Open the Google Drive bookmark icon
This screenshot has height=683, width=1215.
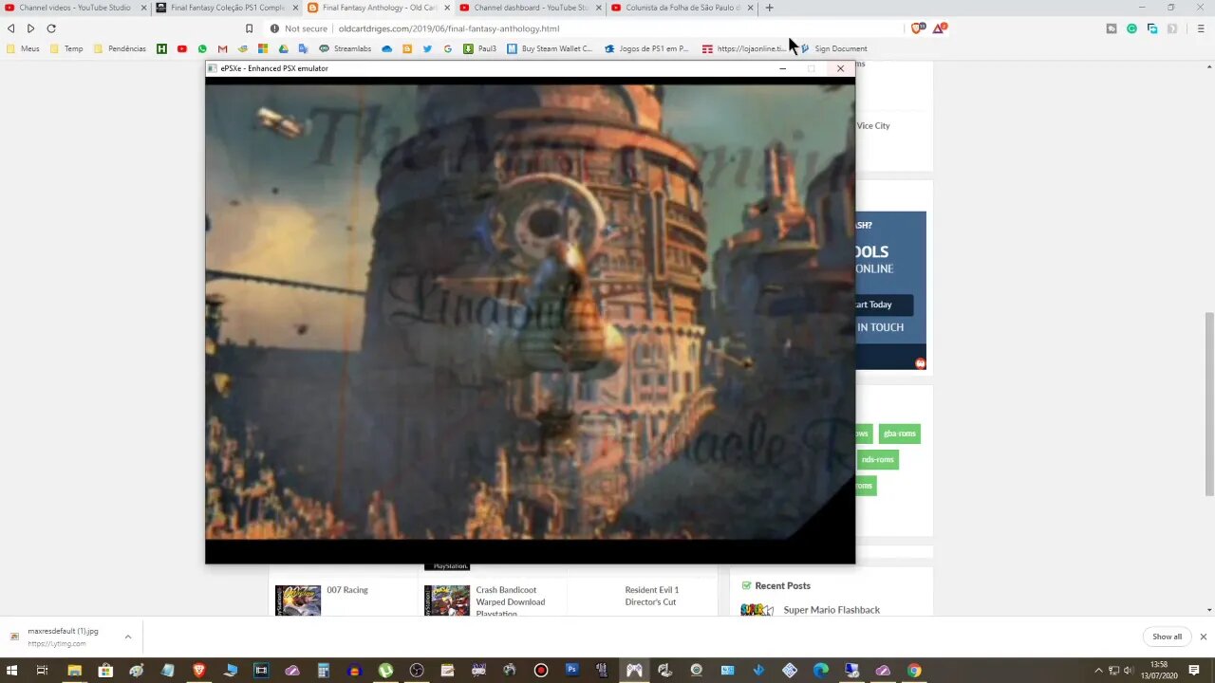tap(283, 48)
